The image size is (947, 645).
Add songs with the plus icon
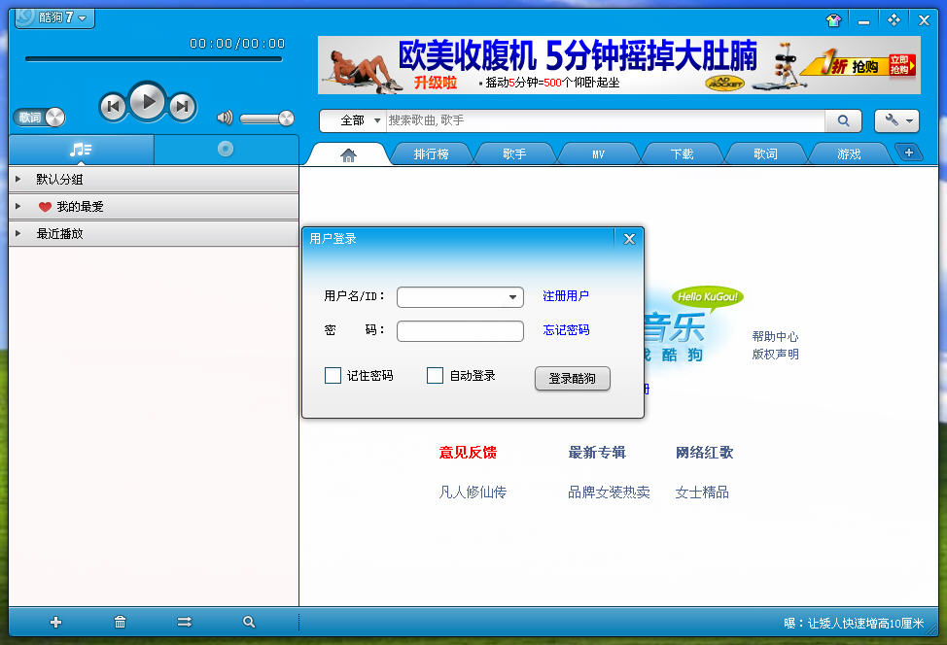(x=55, y=622)
